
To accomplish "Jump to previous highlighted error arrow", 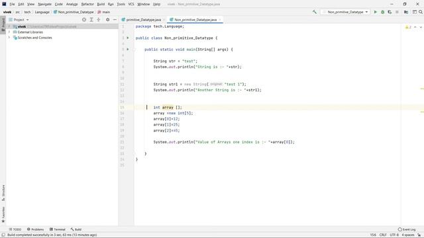I will click(415, 27).
